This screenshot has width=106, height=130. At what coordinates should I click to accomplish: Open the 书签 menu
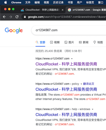click(70, 2)
